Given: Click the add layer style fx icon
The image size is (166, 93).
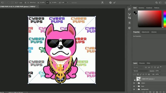Looking at the screenshot, I should (147, 92).
